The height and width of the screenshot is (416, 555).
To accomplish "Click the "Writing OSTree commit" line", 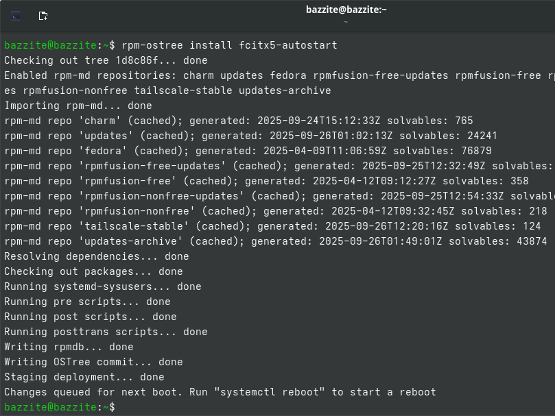I will pos(93,362).
